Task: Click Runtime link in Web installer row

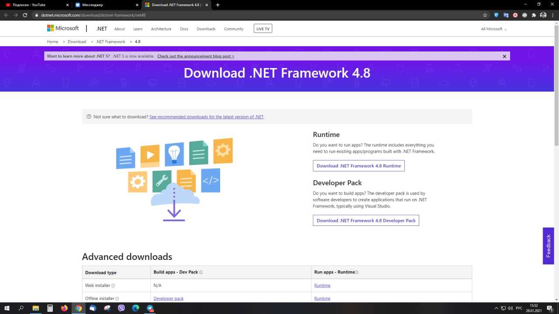Action: pyautogui.click(x=322, y=286)
